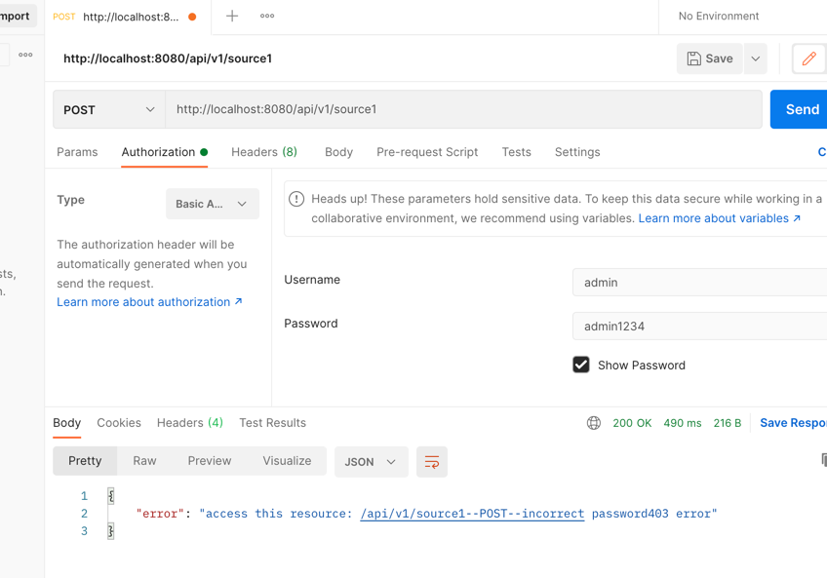Expand the Save options arrow
Screen dimensions: 827x578
pyautogui.click(x=755, y=58)
